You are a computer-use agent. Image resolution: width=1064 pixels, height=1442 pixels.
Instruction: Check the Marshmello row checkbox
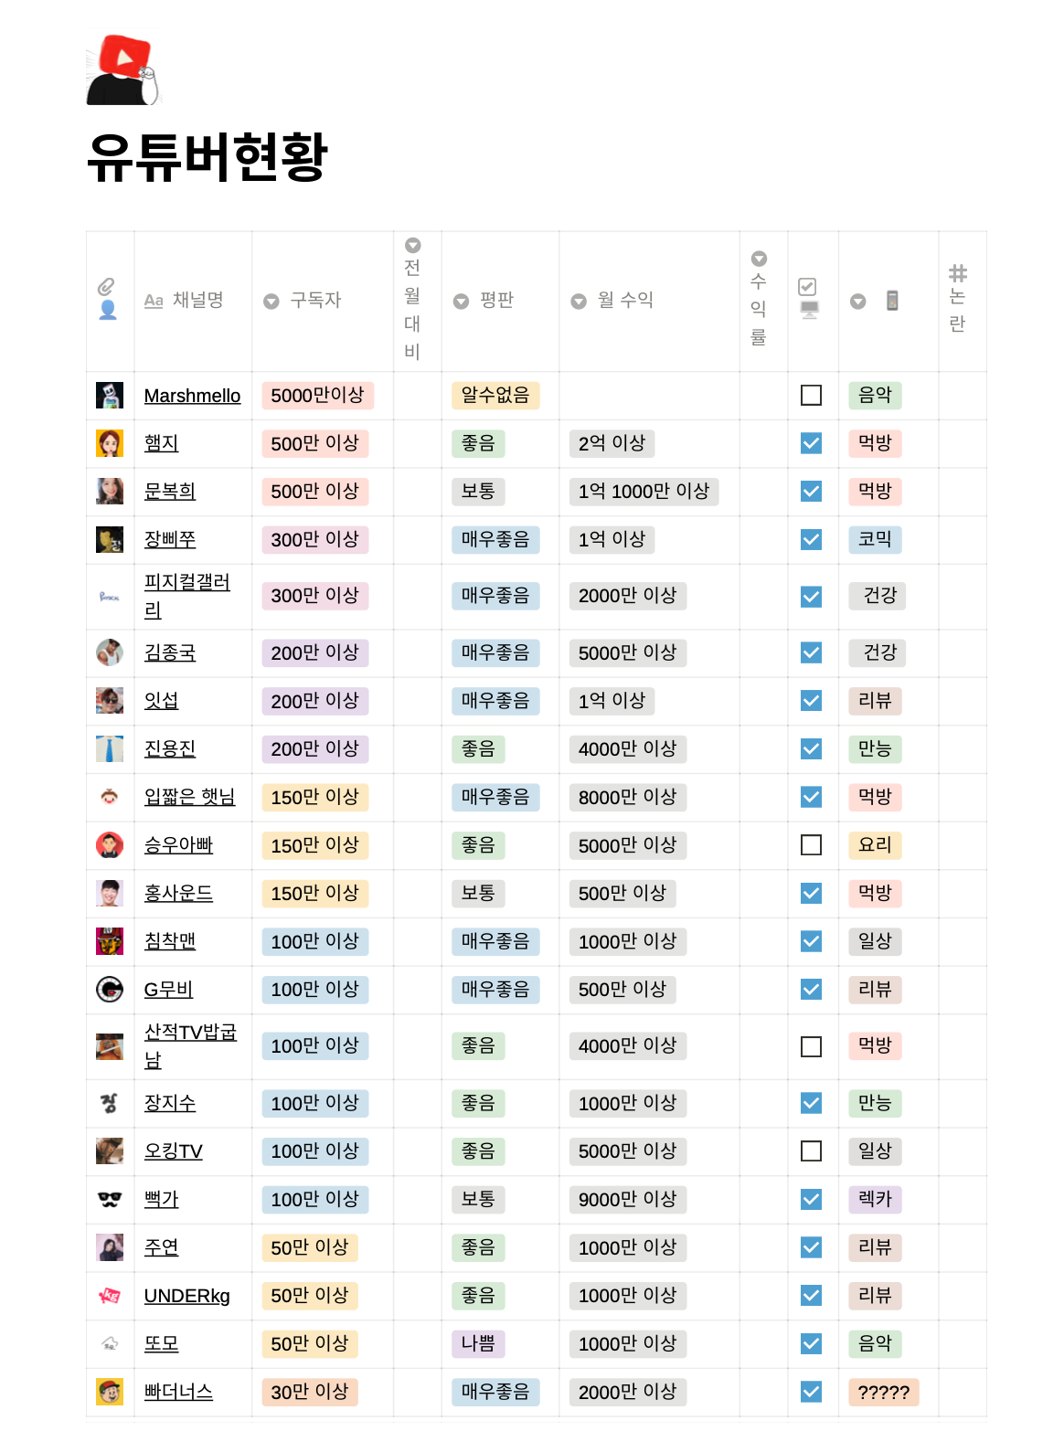(x=811, y=395)
